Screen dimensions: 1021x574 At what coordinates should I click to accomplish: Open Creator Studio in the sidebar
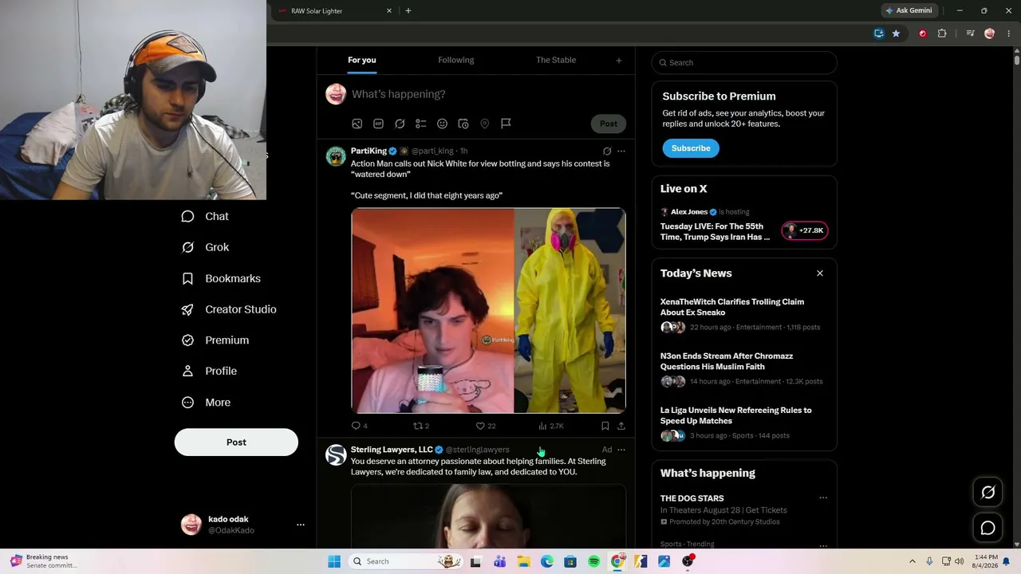pyautogui.click(x=229, y=309)
